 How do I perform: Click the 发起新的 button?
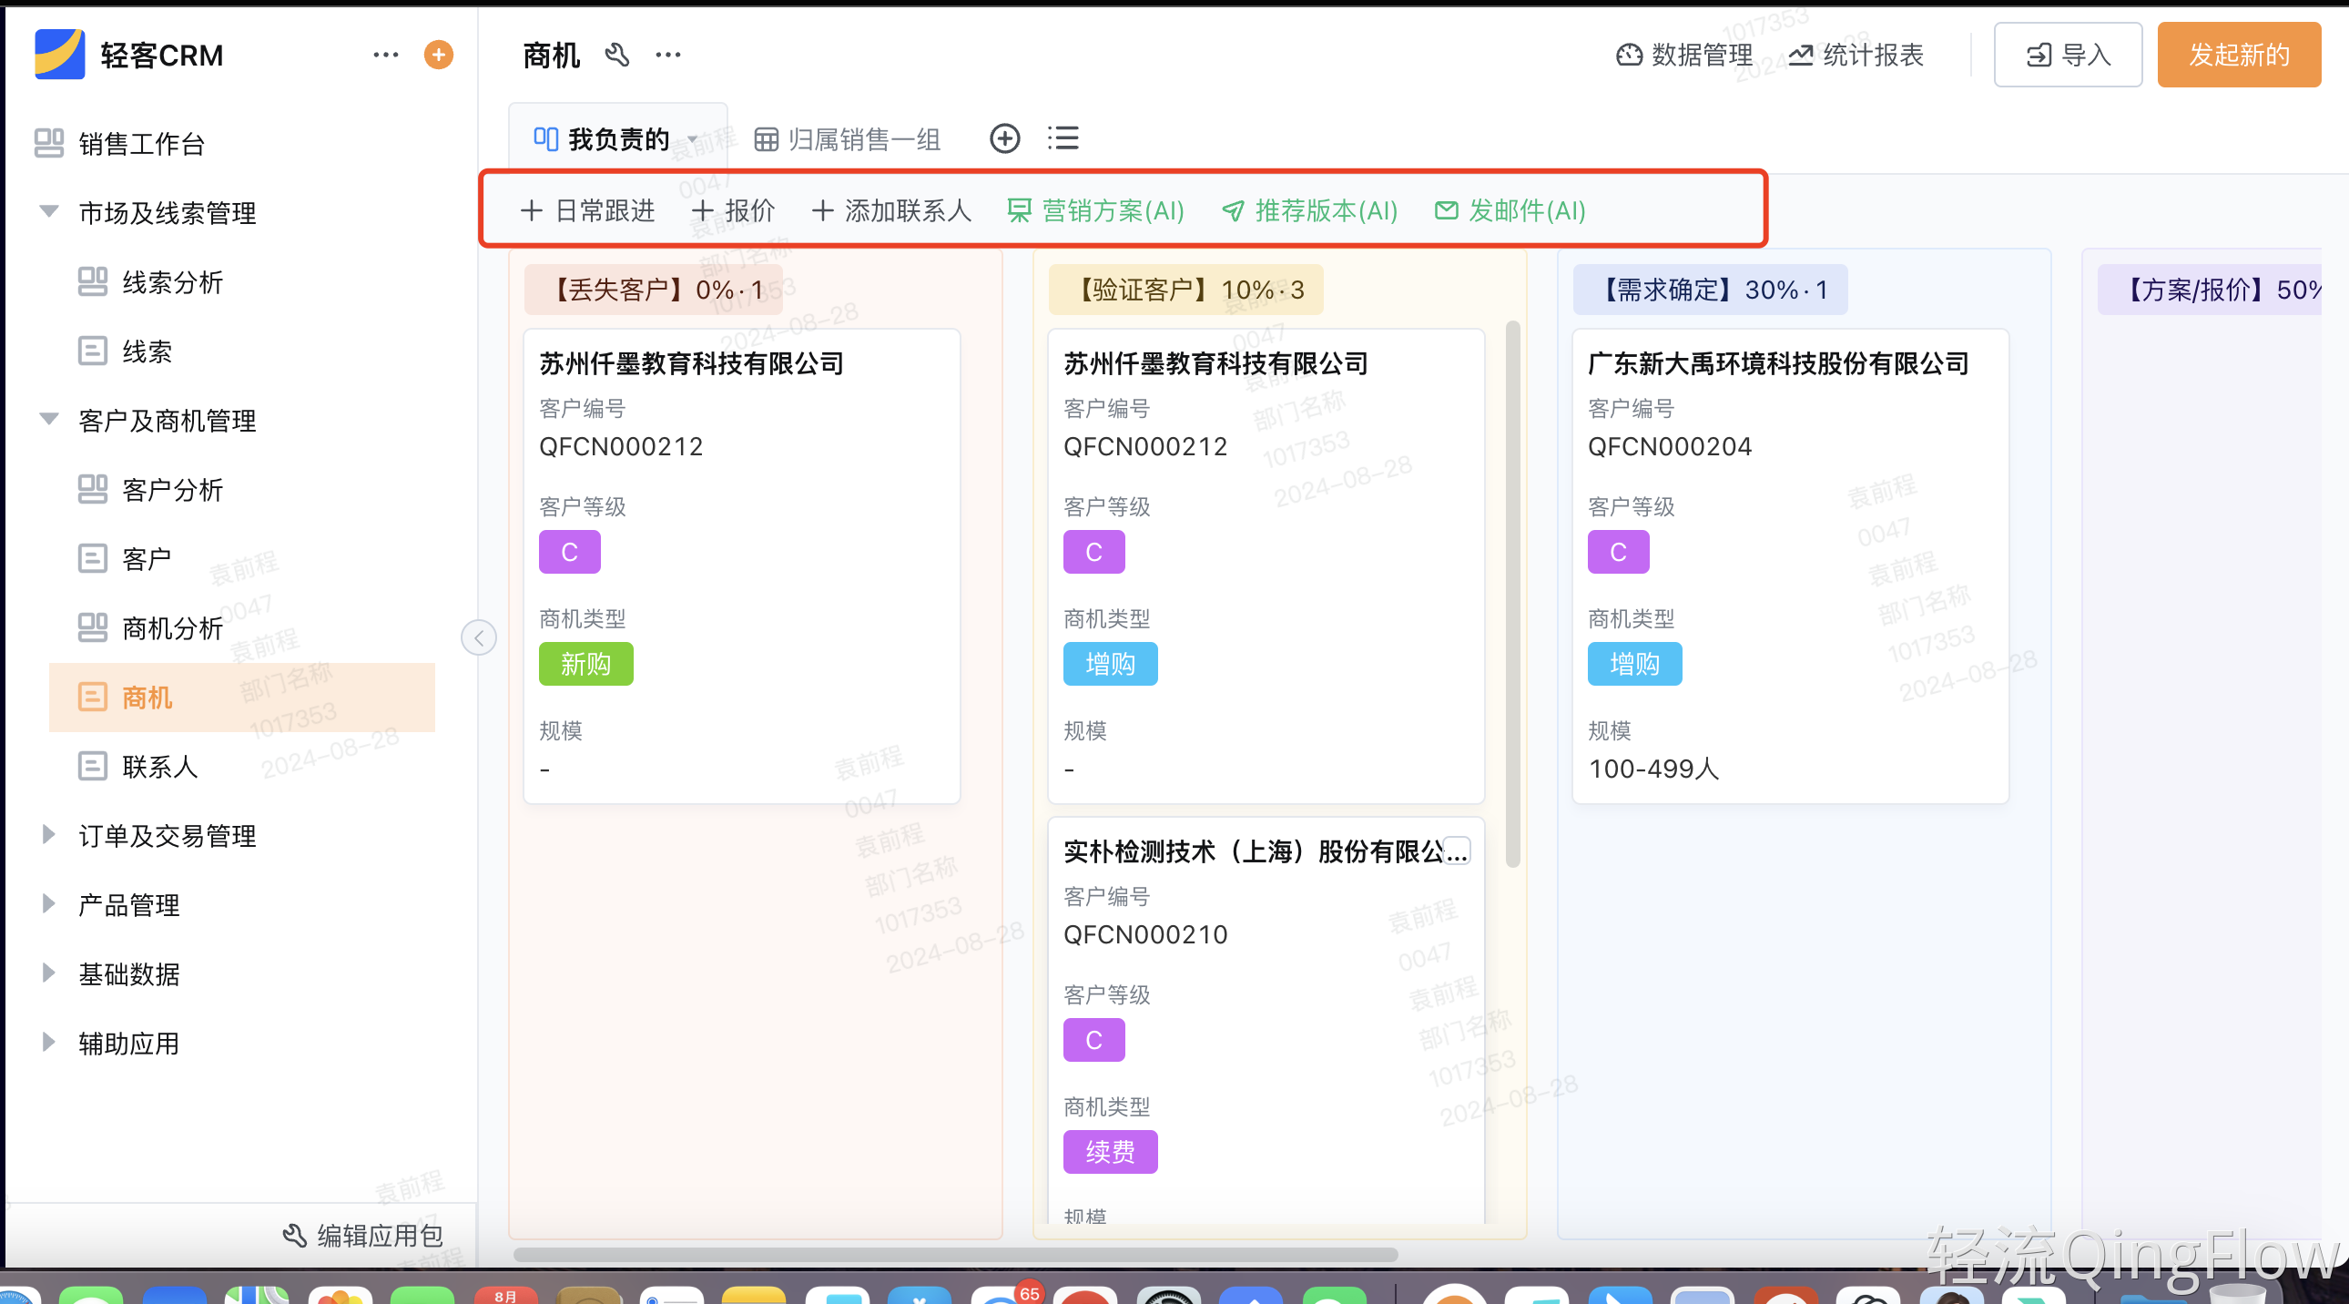[x=2239, y=55]
